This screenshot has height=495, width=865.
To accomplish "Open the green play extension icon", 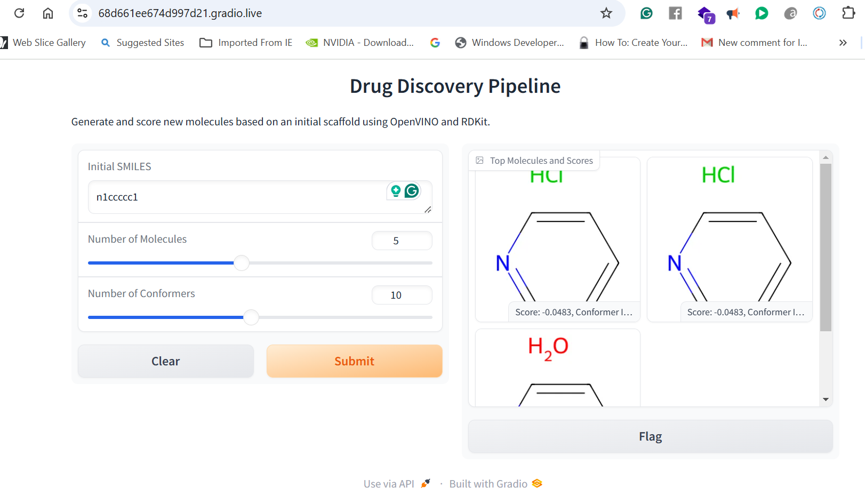I will coord(762,13).
